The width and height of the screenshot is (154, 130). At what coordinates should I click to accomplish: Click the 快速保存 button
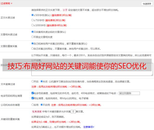click(147, 4)
